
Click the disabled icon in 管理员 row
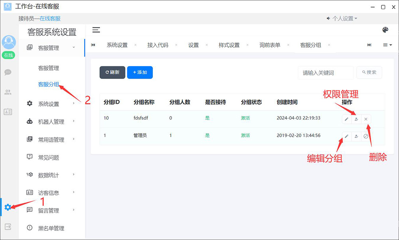[x=366, y=136]
